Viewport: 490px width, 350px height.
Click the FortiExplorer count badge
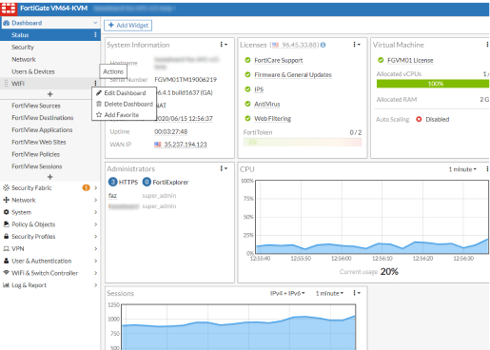[147, 182]
